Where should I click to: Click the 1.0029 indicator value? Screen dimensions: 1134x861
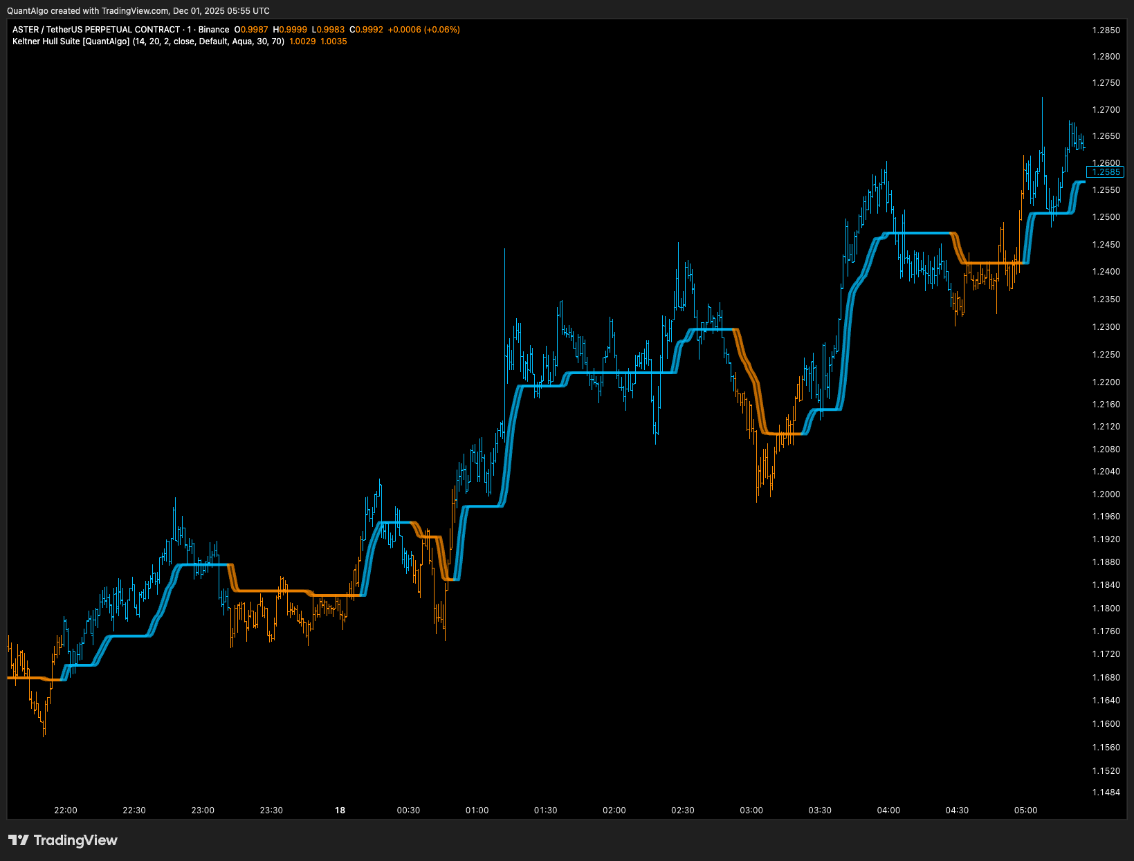[302, 41]
